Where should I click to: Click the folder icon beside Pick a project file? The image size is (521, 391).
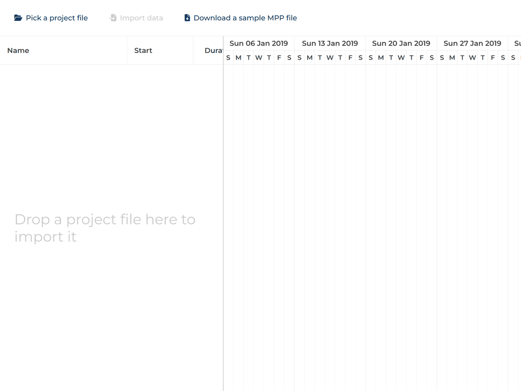(18, 17)
